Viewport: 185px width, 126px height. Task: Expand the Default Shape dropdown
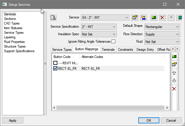[x=162, y=27]
